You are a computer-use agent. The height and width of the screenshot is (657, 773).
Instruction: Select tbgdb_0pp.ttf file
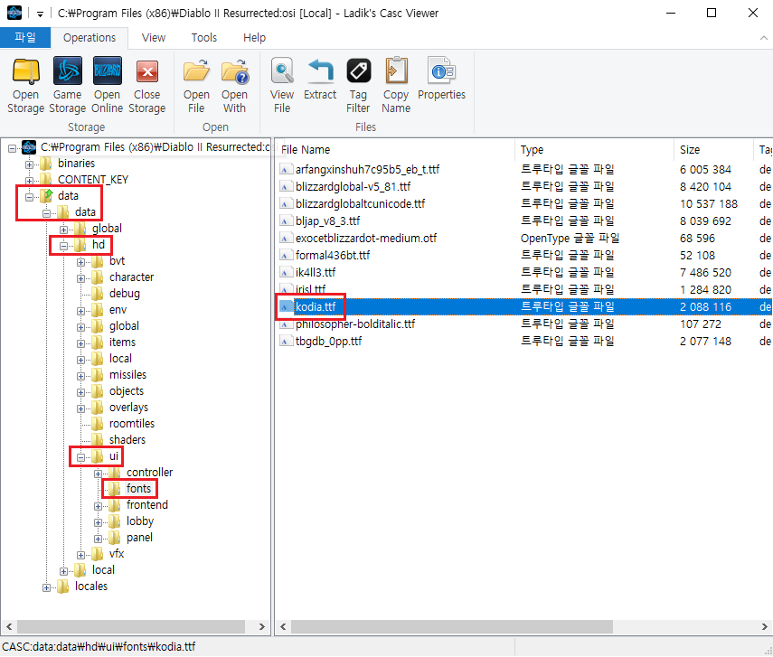coord(328,342)
